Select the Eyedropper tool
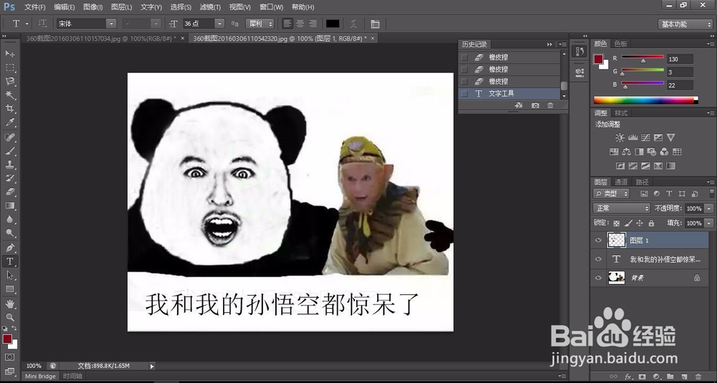The image size is (717, 383). pos(9,122)
